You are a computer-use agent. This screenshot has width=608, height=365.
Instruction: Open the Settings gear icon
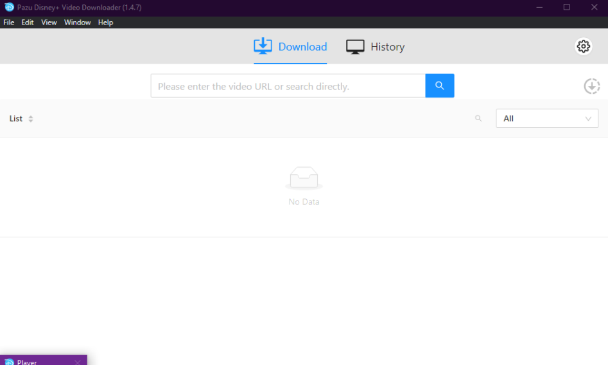click(x=583, y=47)
